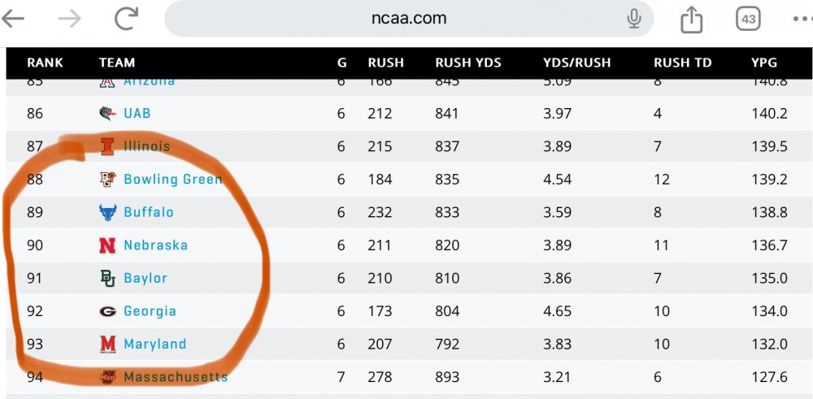This screenshot has width=813, height=399.
Task: Tap the Georgia G logo
Action: 107,310
